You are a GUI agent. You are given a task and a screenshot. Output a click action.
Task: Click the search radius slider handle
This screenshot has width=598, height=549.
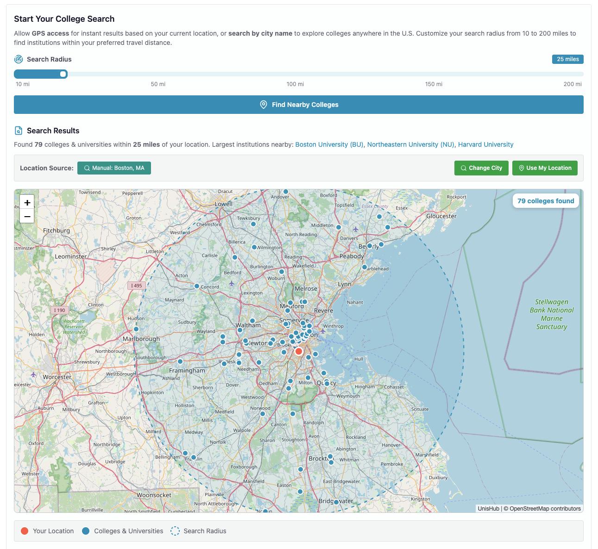pos(63,74)
